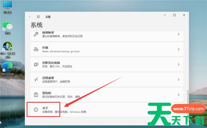The image size is (207, 128).
Task: Open the 投影到此电脑 settings entry
Action: pyautogui.click(x=107, y=64)
